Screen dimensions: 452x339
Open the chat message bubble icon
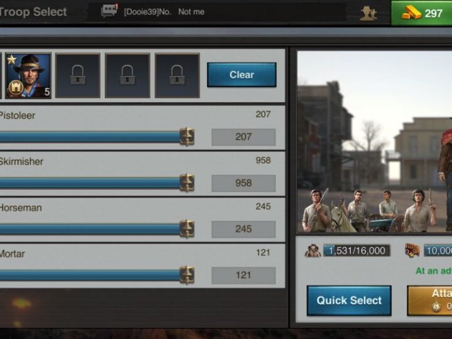[109, 11]
